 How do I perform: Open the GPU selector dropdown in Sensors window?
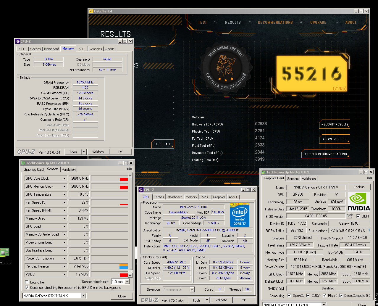[x=84, y=296]
